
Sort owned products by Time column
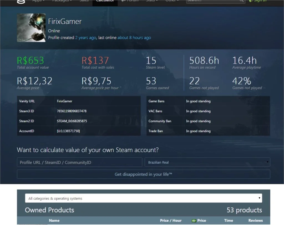[x=229, y=221]
